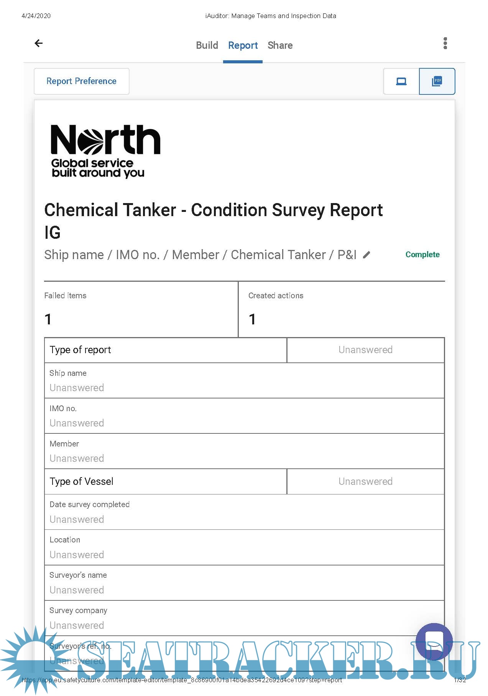Screen dimensions: 488x696
Task: Select the PDF preview icon
Action: tap(437, 81)
